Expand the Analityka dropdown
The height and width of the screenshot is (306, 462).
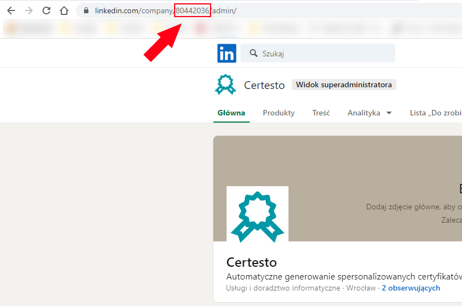[x=370, y=113]
